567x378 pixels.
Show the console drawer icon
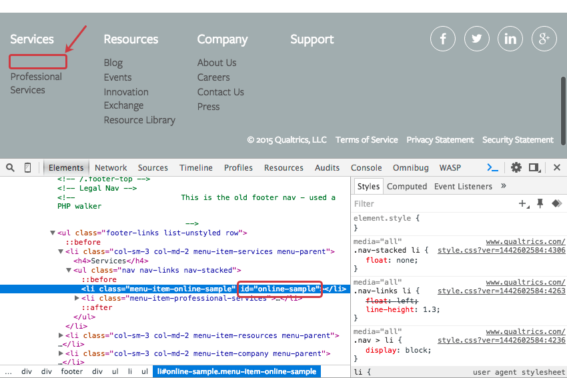point(493,167)
